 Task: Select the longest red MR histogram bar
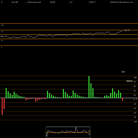click(x=2, y=106)
